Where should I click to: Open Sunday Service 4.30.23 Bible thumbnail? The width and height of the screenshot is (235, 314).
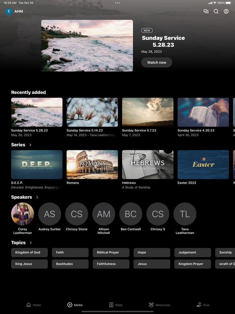(x=203, y=112)
